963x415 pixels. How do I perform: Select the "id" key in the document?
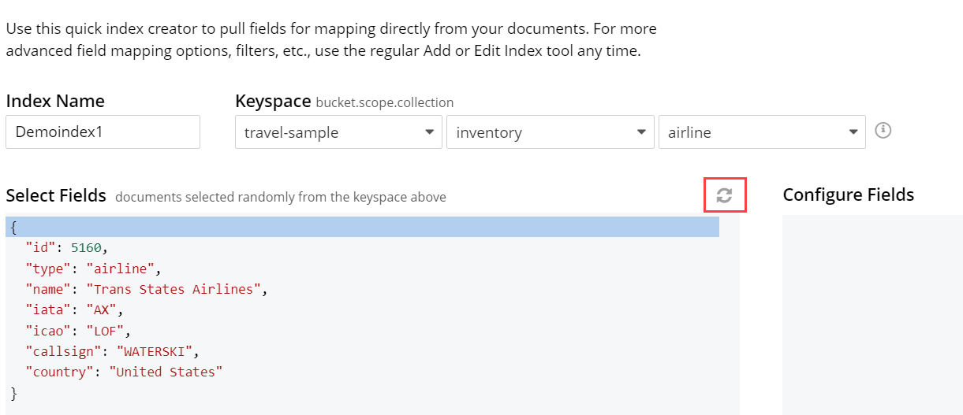[39, 248]
